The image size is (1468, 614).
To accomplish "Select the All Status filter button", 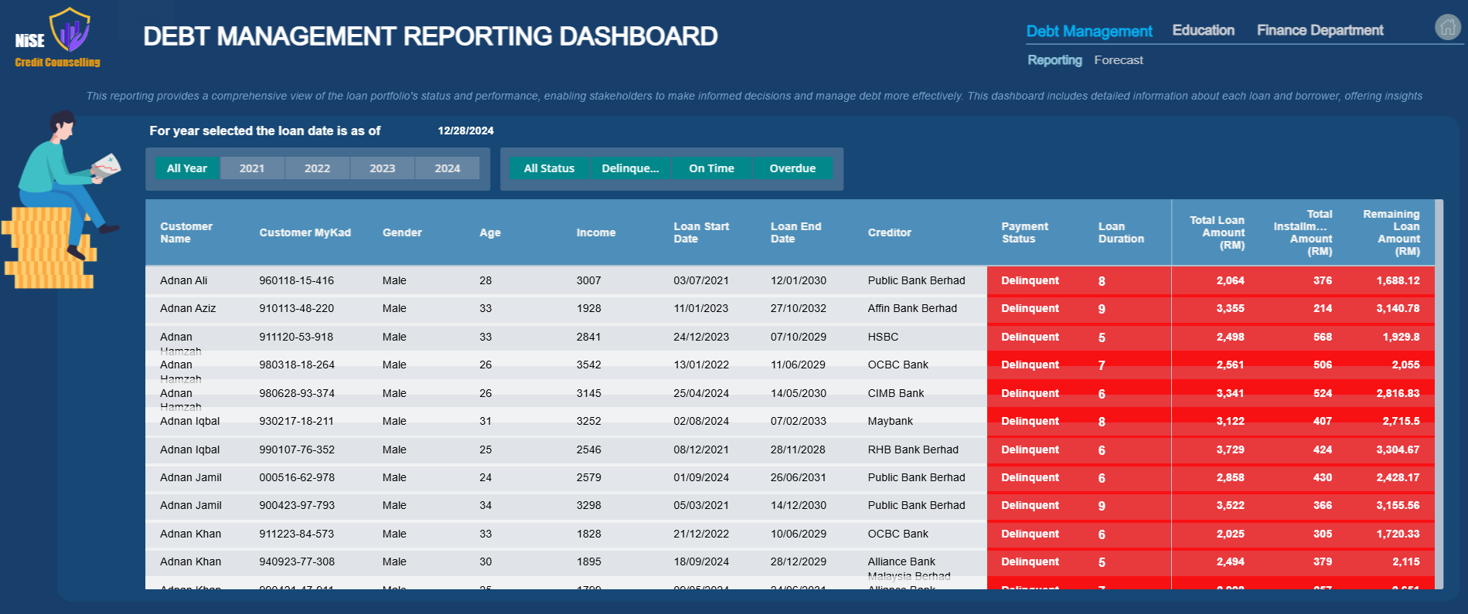I will pos(549,168).
